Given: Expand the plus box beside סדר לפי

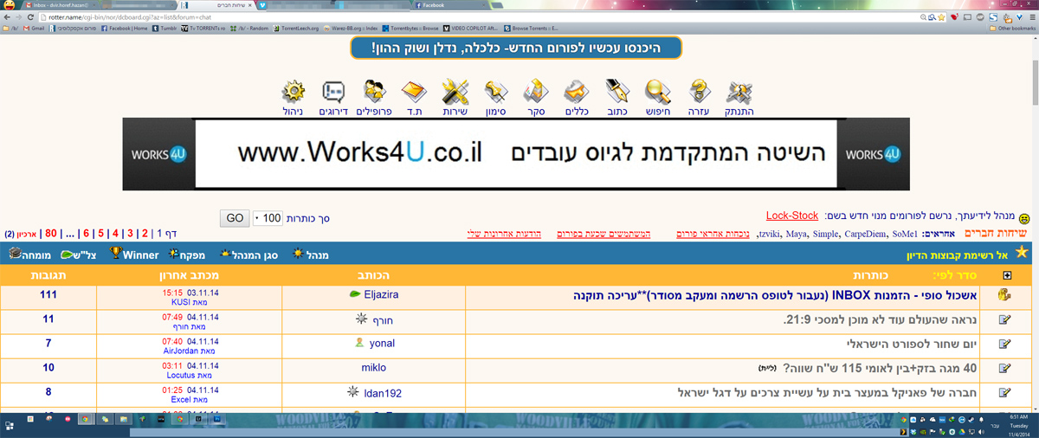Looking at the screenshot, I should [1005, 275].
